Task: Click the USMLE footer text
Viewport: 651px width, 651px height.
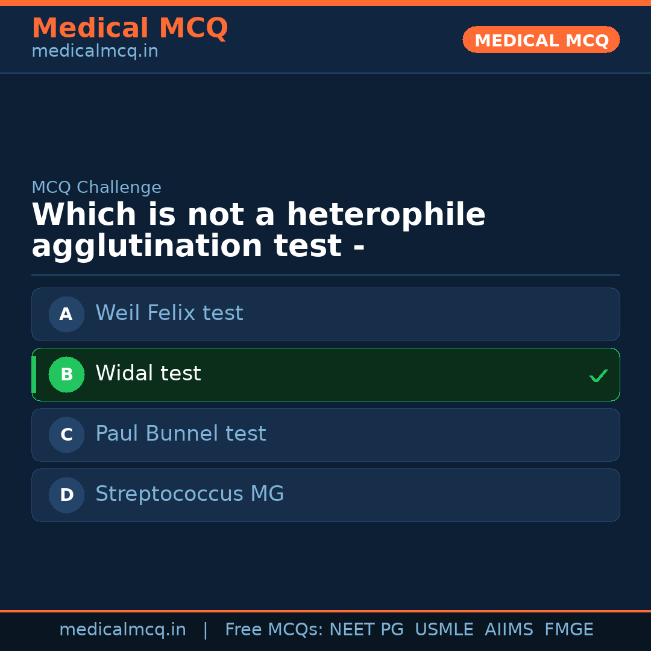Action: [444, 630]
